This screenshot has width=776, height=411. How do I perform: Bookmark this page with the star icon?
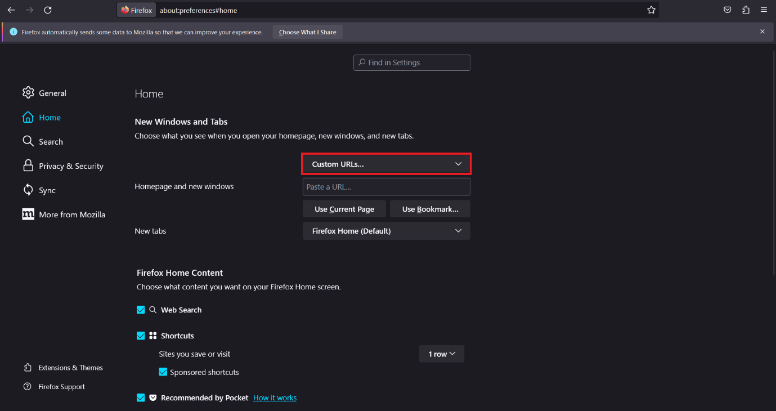click(651, 10)
